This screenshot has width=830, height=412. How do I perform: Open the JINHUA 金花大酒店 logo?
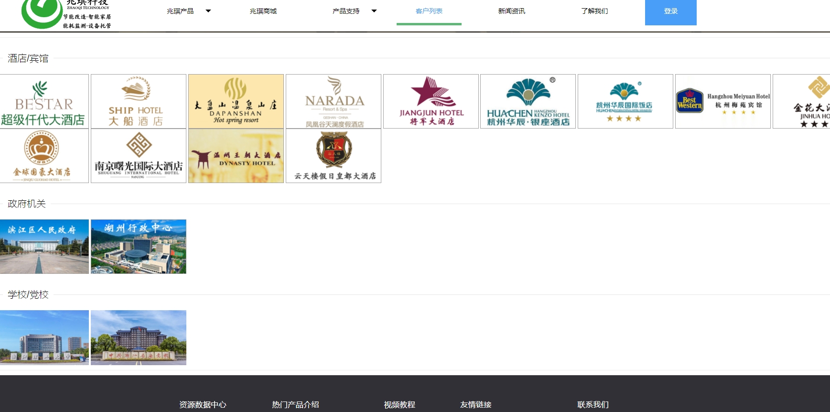coord(801,101)
